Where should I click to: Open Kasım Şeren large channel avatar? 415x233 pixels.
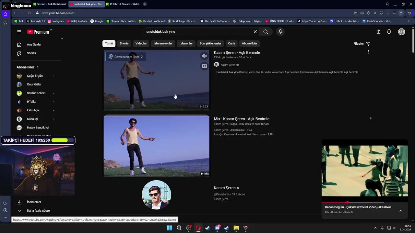[156, 195]
